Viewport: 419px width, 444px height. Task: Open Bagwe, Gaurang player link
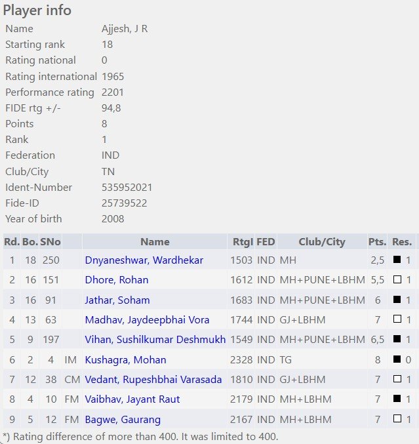tap(123, 419)
